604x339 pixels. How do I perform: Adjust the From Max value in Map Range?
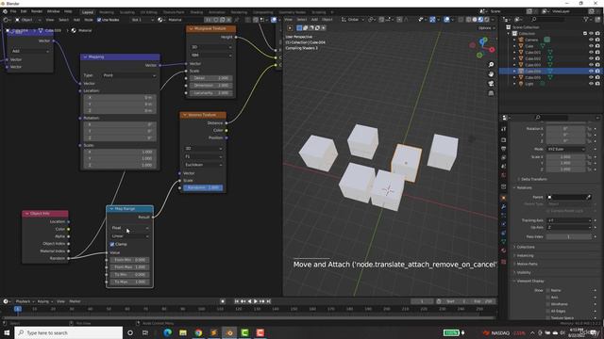tap(130, 267)
